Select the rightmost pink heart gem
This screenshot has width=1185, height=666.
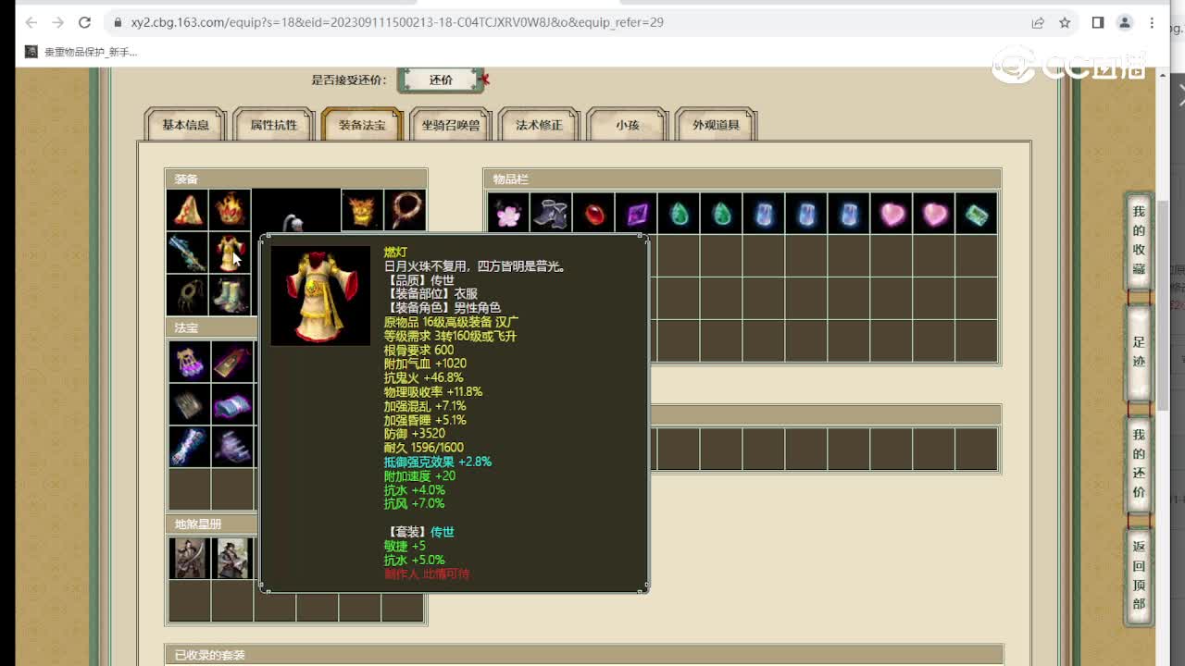coord(934,214)
